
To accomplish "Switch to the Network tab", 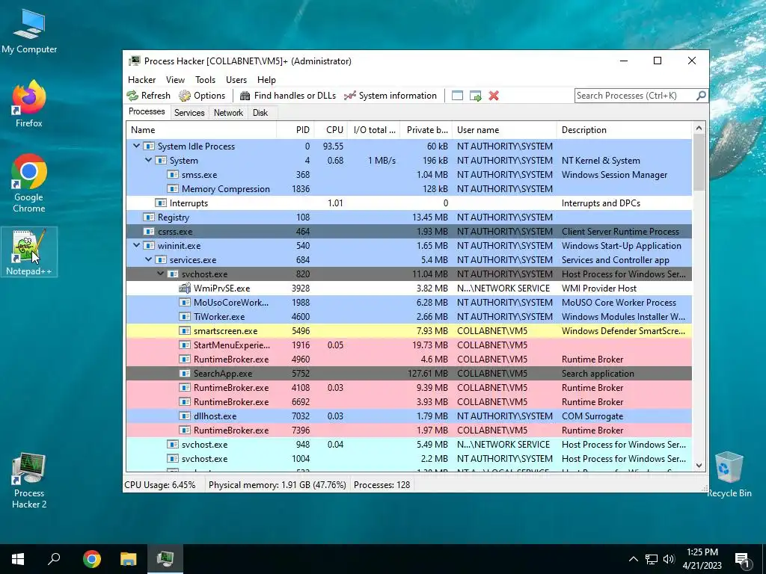I will click(228, 113).
